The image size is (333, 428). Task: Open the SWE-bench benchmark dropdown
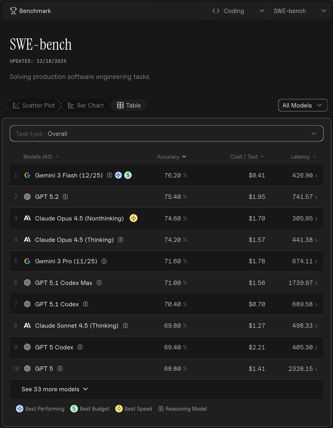pyautogui.click(x=300, y=11)
